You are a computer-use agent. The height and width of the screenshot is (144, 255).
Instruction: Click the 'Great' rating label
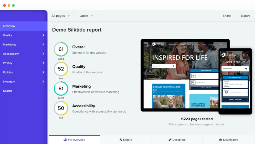coord(61,98)
